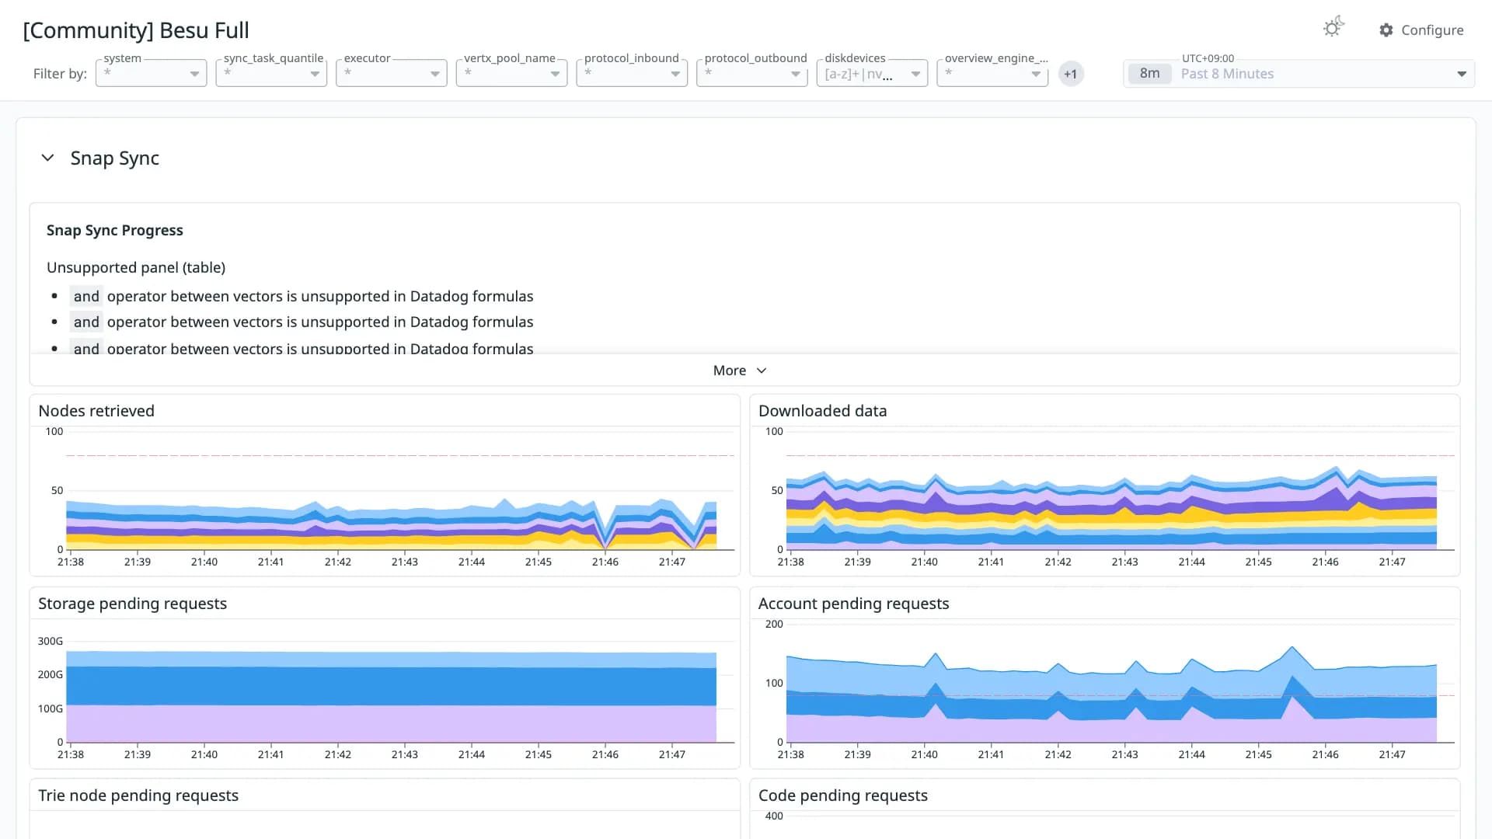Click the Configure gear icon

click(1386, 30)
